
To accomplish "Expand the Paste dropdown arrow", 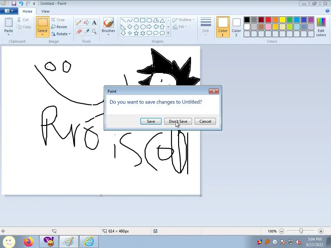I will (9, 35).
